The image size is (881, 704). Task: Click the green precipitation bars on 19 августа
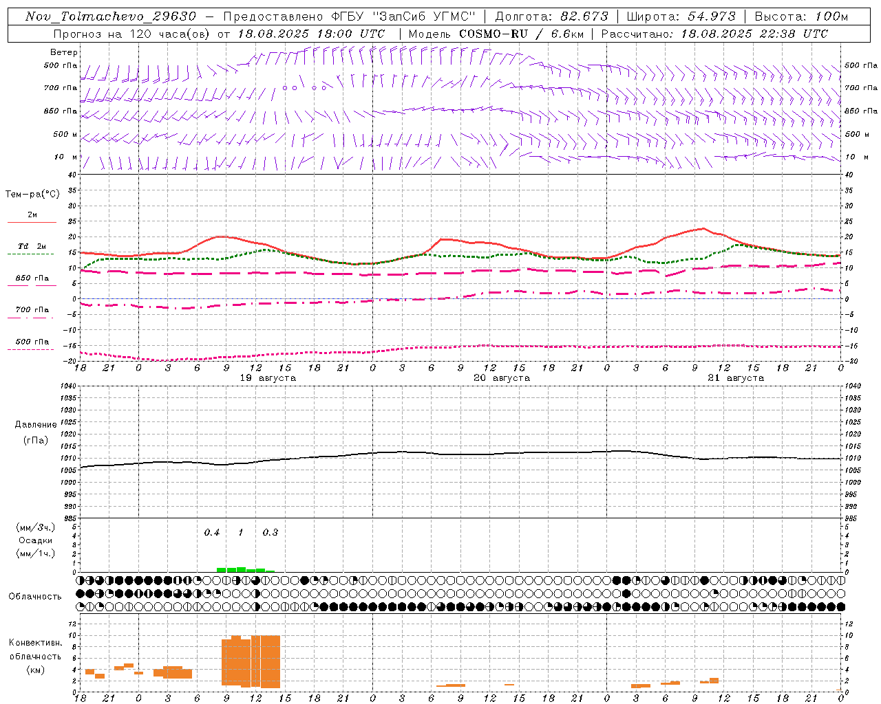246,569
